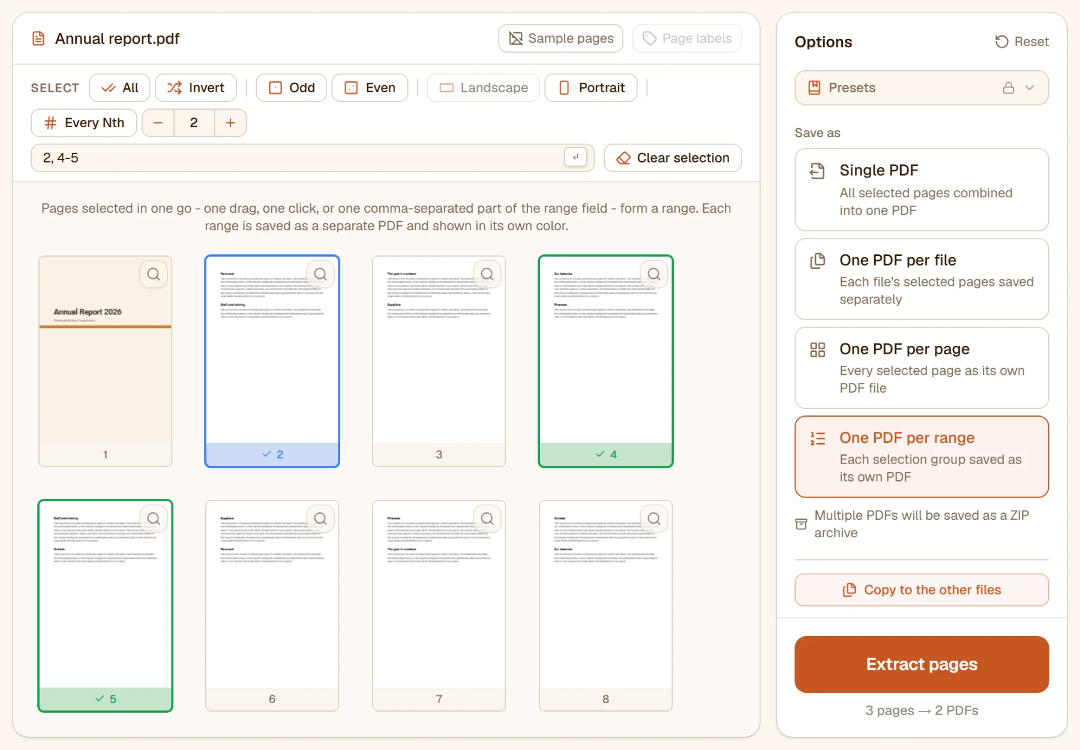Click the zoom icon on page 6
Screen dimensions: 1080x750
pyautogui.click(x=320, y=519)
